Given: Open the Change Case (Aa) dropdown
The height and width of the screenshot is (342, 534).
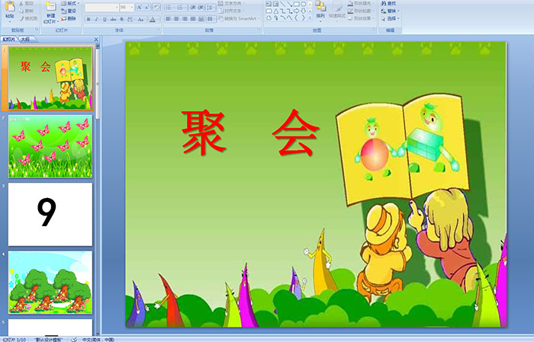Looking at the screenshot, I should click(x=141, y=19).
